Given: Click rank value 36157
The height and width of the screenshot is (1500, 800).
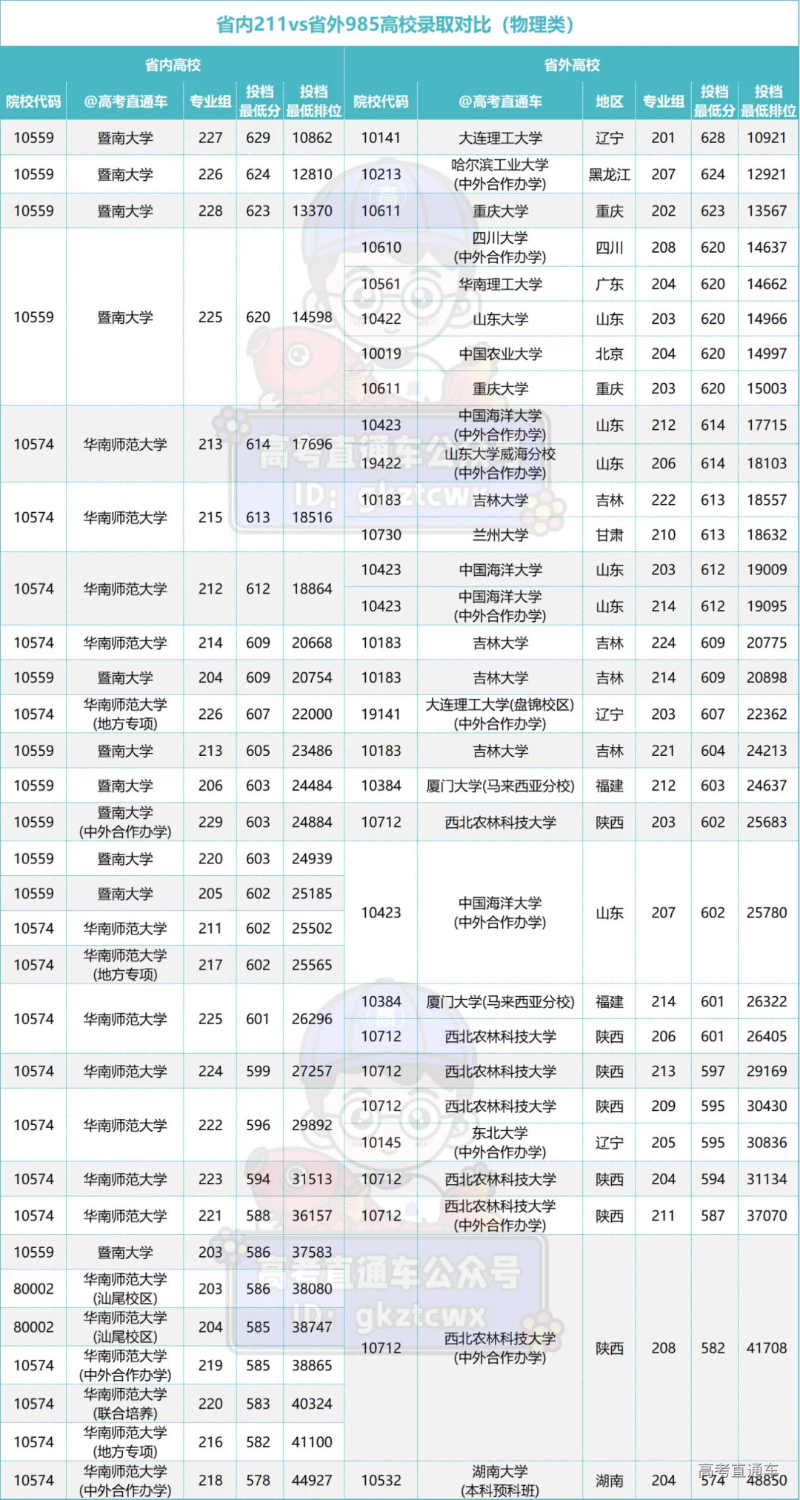Looking at the screenshot, I should (312, 1215).
